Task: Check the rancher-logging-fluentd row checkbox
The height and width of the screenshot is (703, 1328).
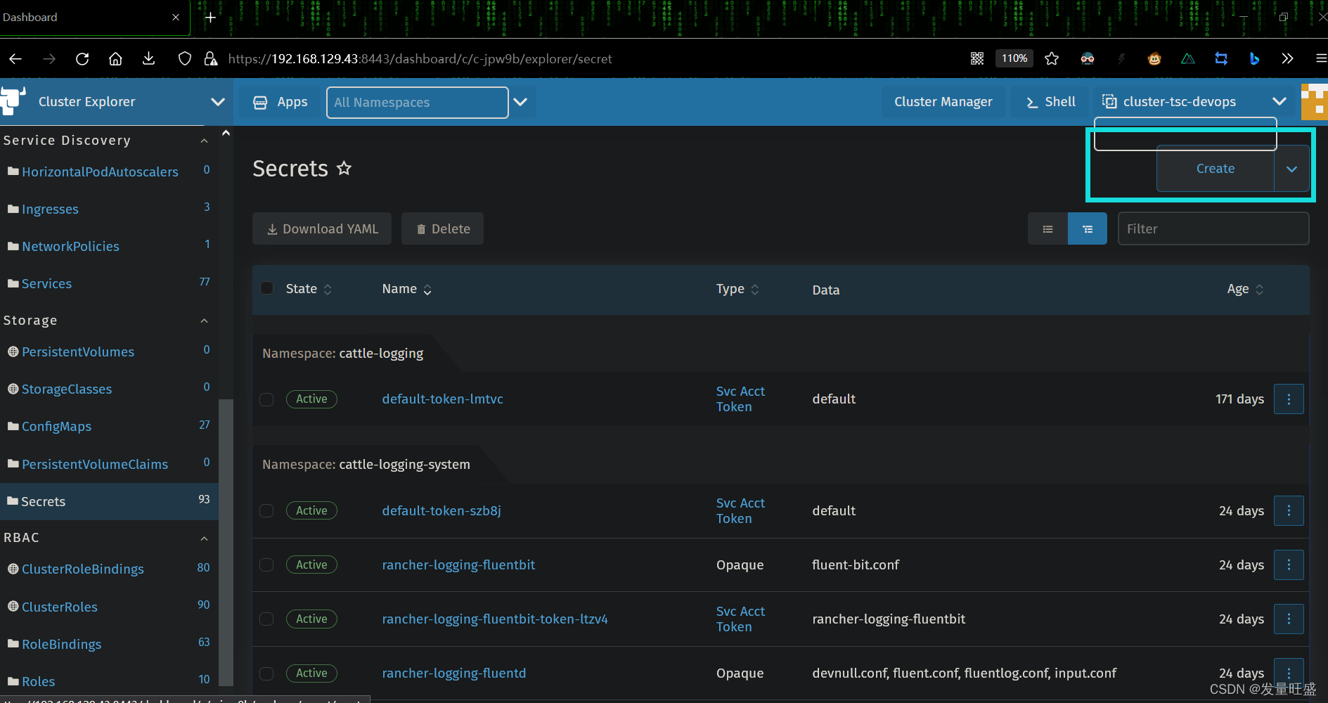Action: tap(266, 673)
